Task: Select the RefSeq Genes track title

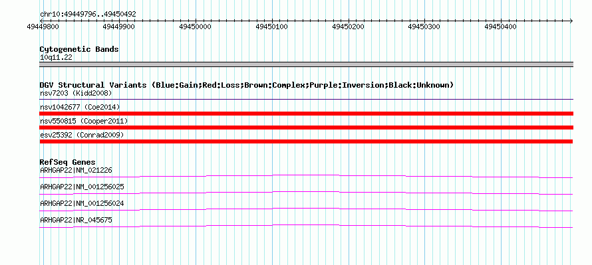Action: point(68,162)
